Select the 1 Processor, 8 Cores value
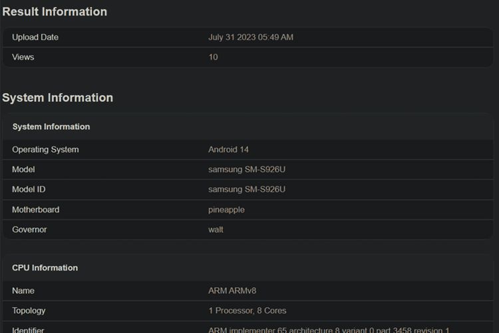The image size is (499, 333). click(248, 311)
